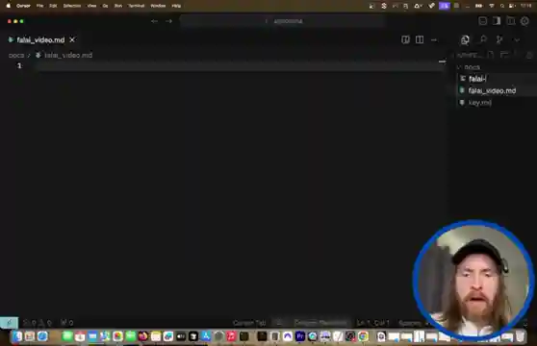
Task: Create a new file in explorer
Action: pos(491,55)
